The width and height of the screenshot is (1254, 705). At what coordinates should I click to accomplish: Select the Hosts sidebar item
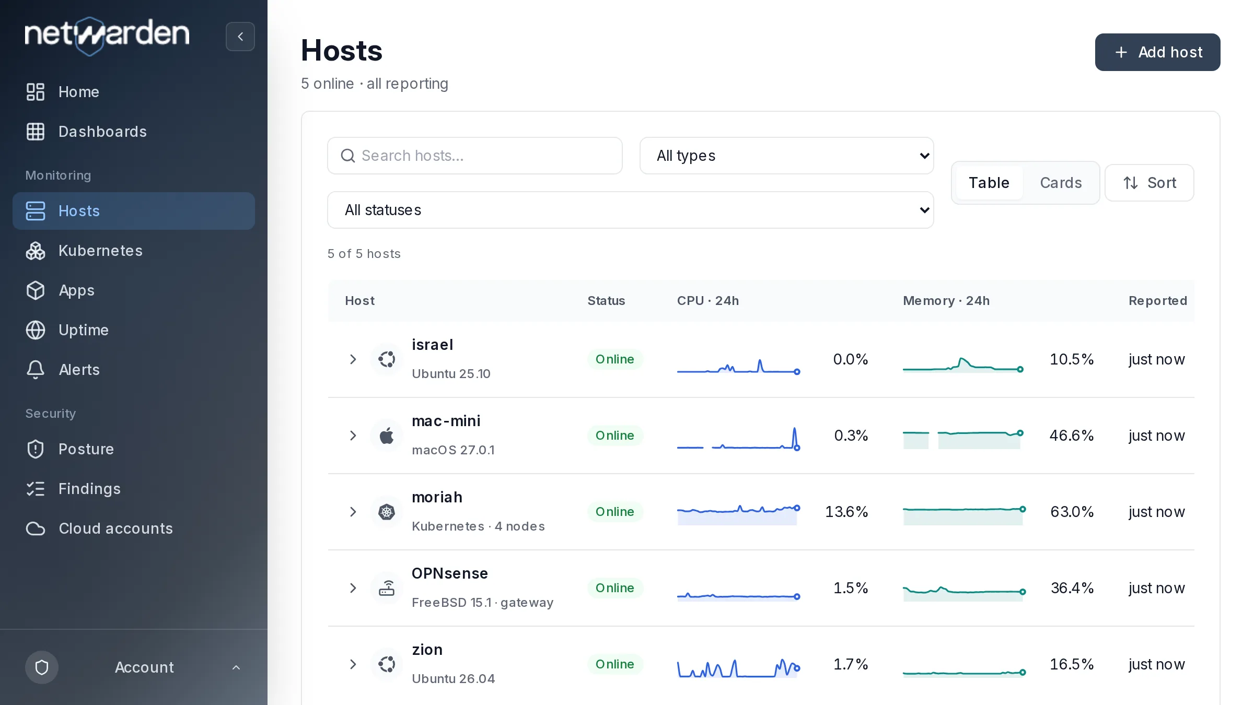coord(134,211)
